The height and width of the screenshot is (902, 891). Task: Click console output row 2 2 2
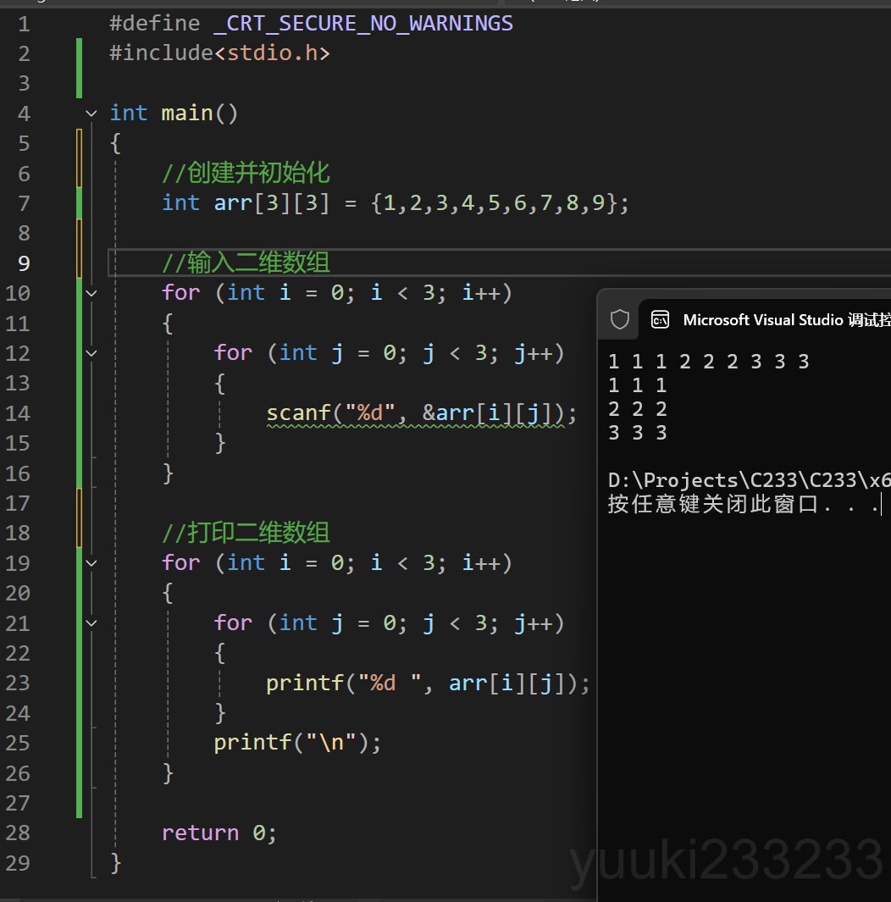pos(638,409)
